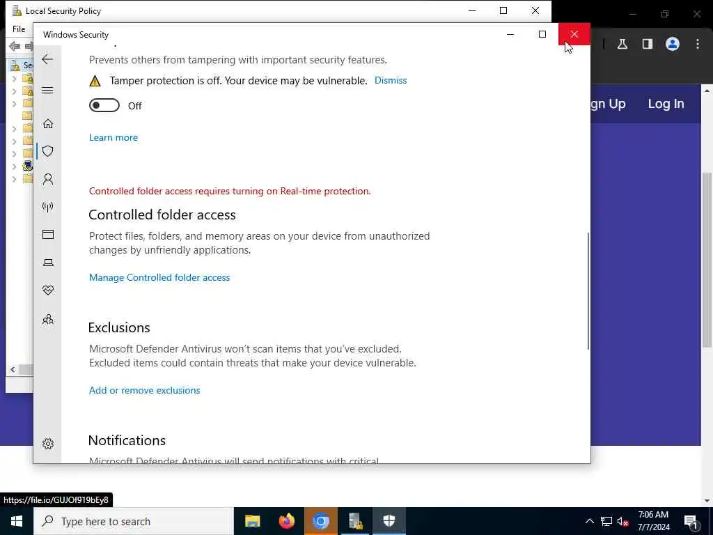Screen dimensions: 713x535
Task: Open network status tray icon
Action: (x=606, y=521)
